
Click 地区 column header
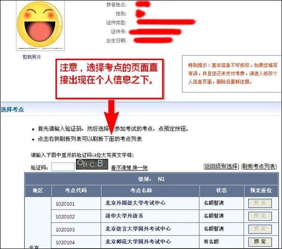(x=38, y=190)
